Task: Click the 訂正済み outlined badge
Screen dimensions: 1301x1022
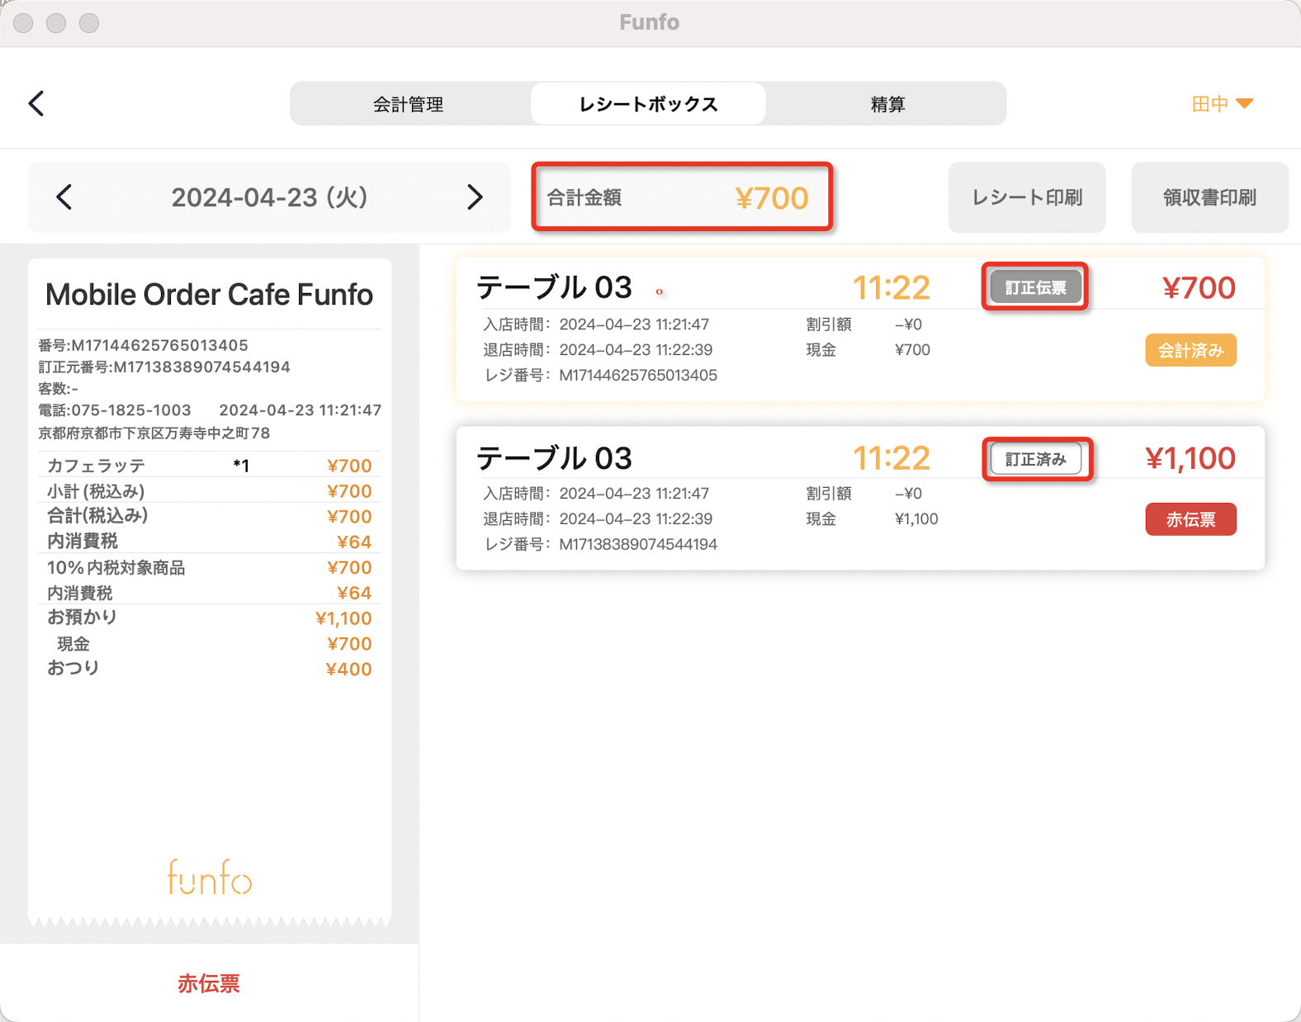Action: (1035, 459)
